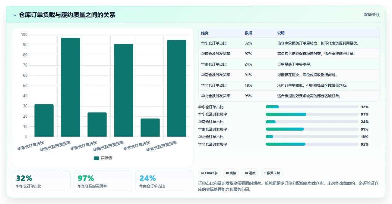Click the icon inside the 进度 chip

[x=246, y=173]
